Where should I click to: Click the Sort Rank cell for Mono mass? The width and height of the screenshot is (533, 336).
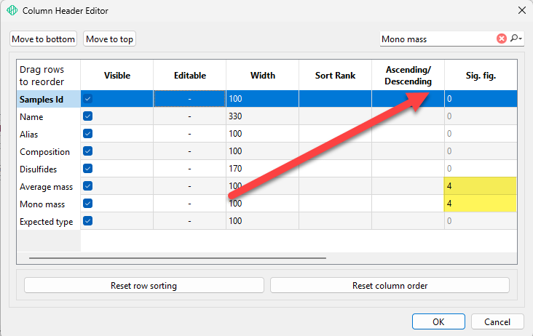tap(335, 204)
